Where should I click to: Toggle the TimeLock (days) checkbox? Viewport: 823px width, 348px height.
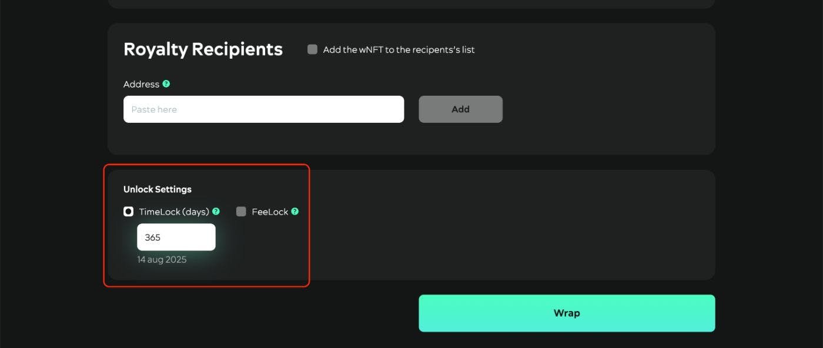click(x=128, y=212)
